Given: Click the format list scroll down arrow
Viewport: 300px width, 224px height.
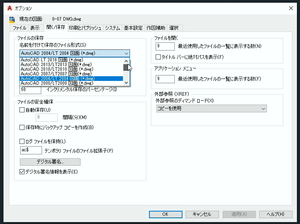Looking at the screenshot, I should click(126, 82).
